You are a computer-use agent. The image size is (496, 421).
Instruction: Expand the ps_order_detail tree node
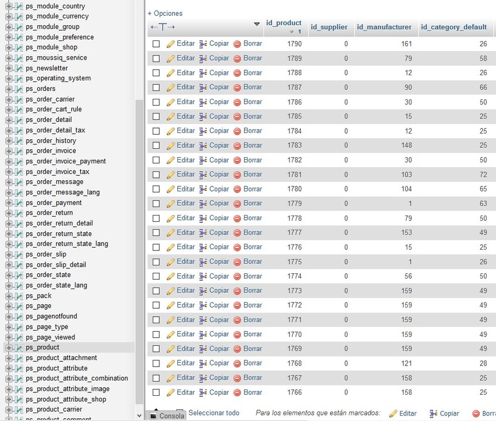(x=9, y=120)
